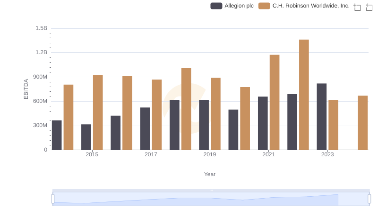
Task: Click the 2021 x-axis label
Action: click(x=268, y=154)
